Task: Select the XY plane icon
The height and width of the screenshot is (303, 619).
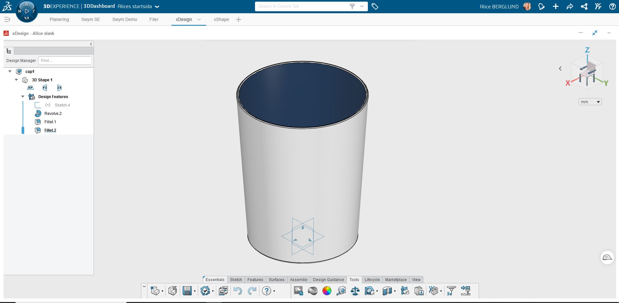Action: [x=30, y=88]
